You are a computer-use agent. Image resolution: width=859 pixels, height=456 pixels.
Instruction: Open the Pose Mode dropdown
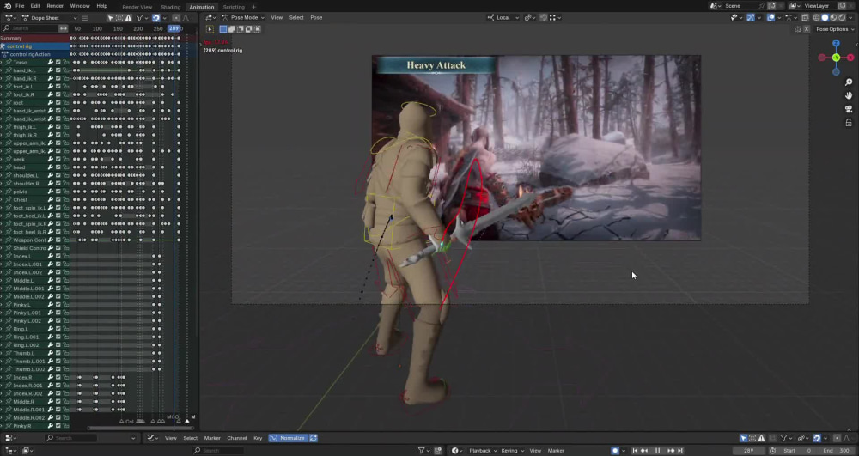(x=243, y=17)
